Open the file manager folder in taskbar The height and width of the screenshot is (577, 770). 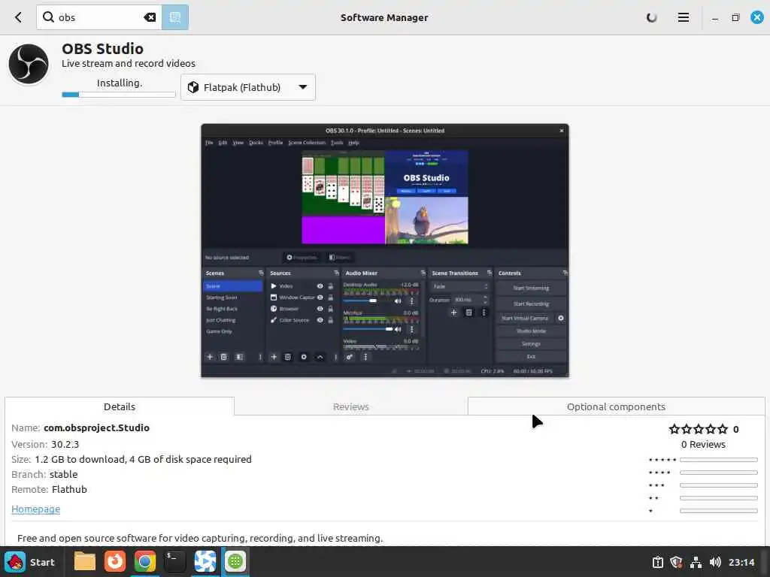(84, 562)
